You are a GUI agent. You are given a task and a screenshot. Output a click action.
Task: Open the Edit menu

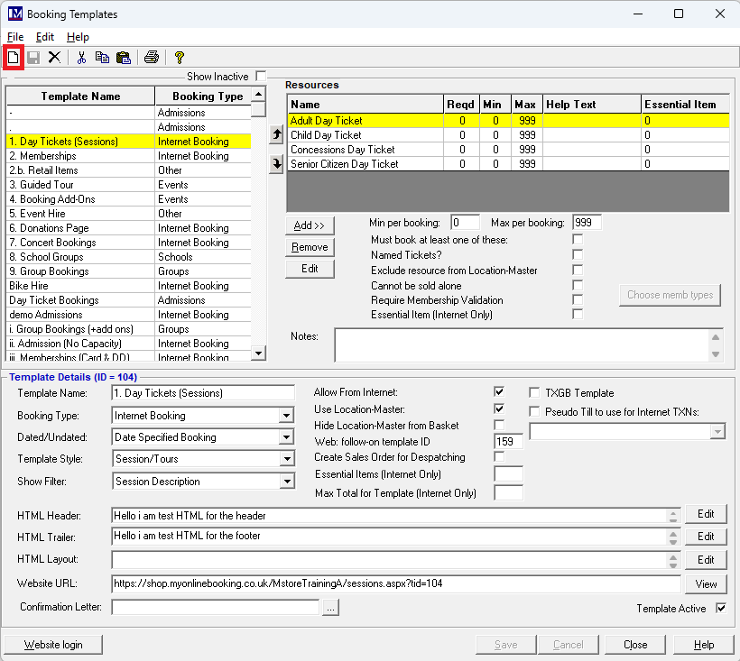pos(45,37)
